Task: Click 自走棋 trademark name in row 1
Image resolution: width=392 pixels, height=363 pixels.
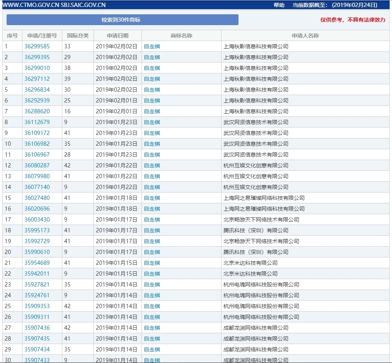Action: click(x=152, y=46)
